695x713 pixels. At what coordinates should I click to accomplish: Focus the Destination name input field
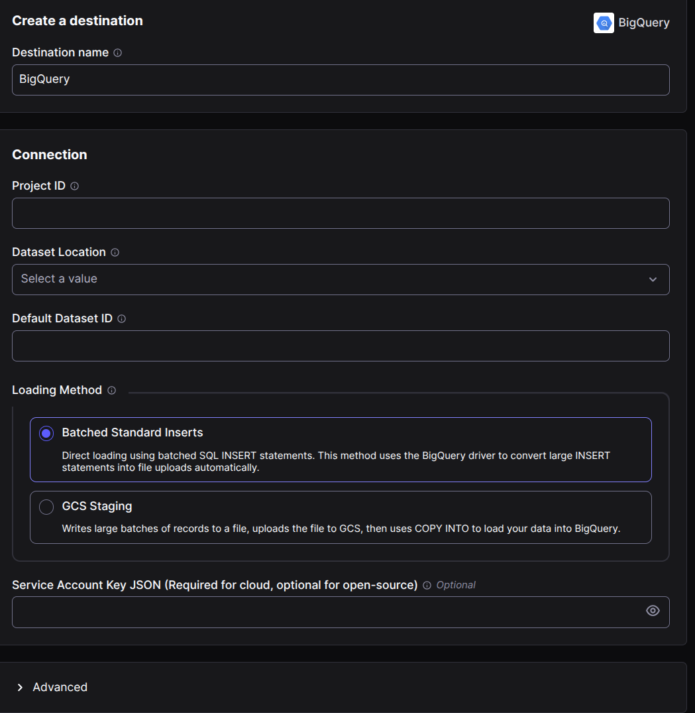click(x=341, y=80)
